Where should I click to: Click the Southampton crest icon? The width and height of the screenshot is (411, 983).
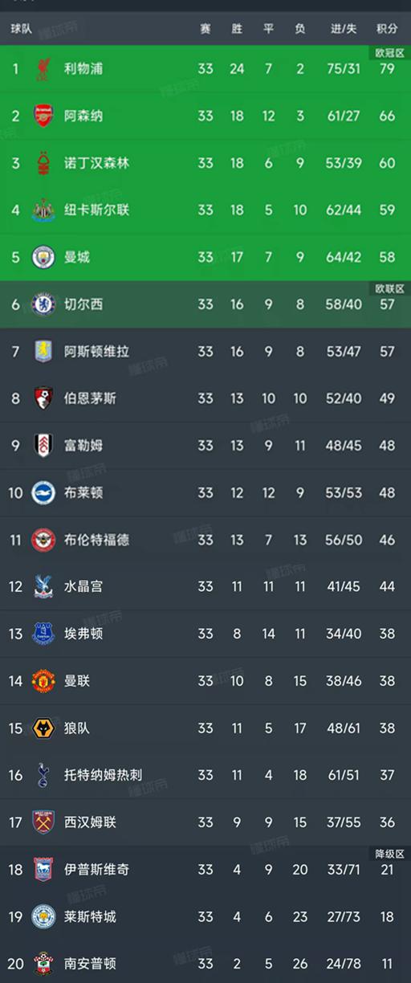pos(43,964)
